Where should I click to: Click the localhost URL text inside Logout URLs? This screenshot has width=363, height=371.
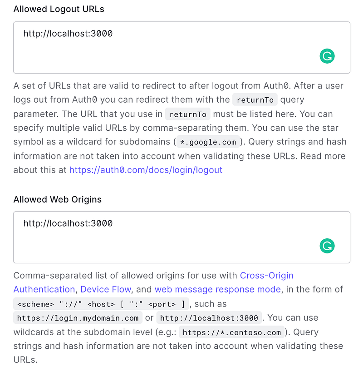click(68, 34)
